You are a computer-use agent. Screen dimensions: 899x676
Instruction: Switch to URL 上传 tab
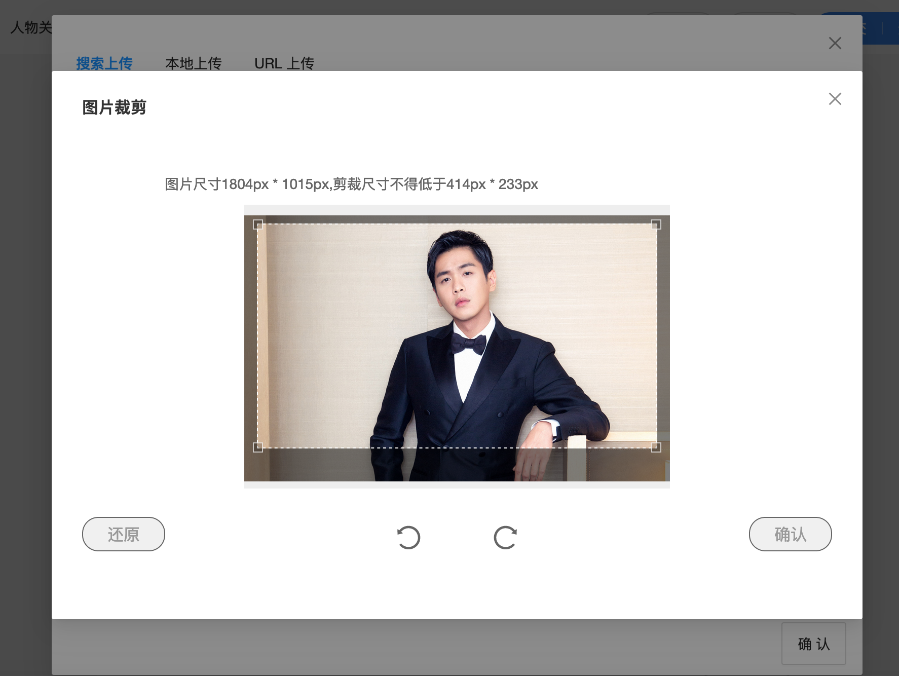pos(284,63)
